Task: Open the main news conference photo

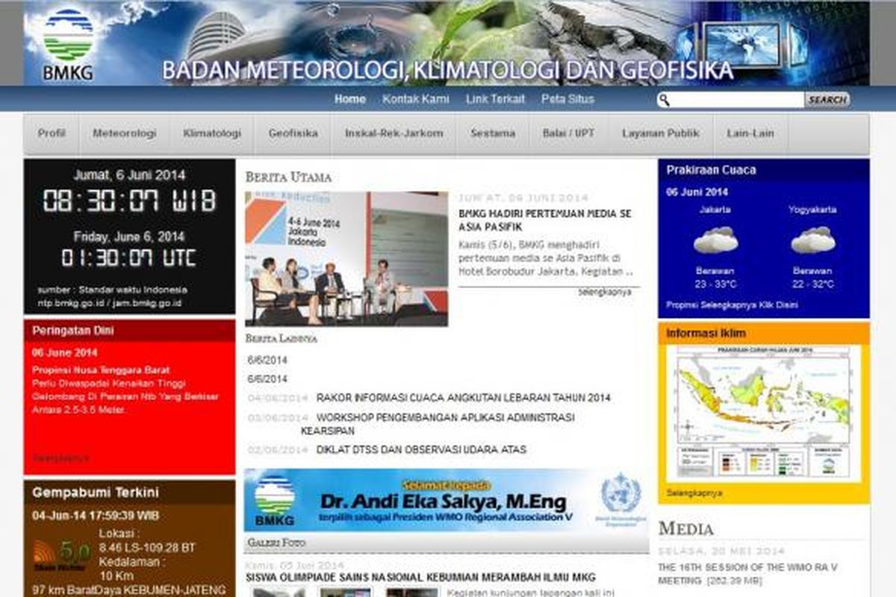Action: click(x=346, y=259)
